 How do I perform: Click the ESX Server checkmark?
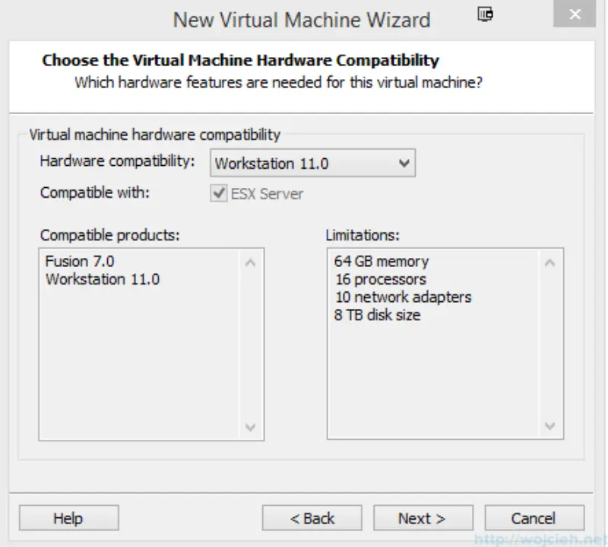click(220, 193)
